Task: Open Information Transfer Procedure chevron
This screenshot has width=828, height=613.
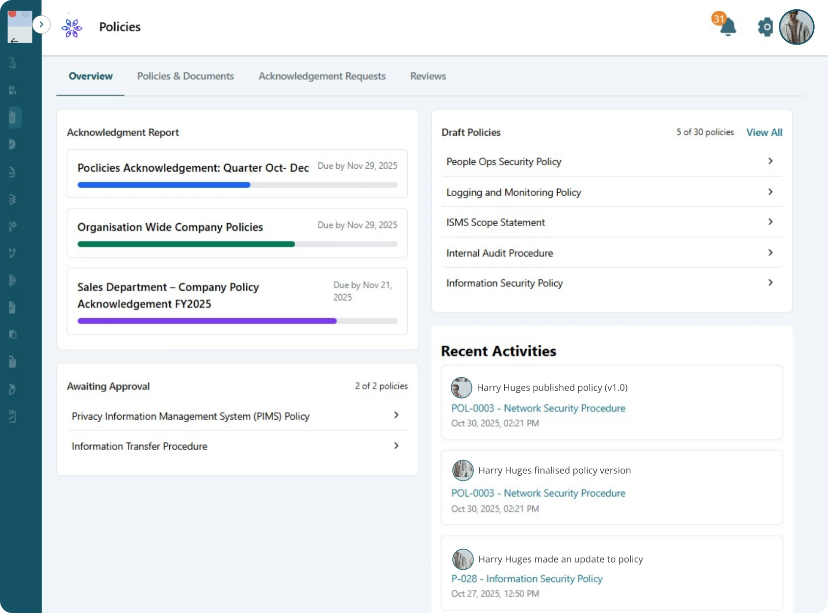Action: 396,446
